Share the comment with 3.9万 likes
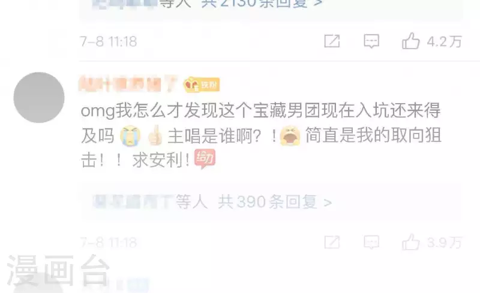This screenshot has width=480, height=293. coord(332,242)
